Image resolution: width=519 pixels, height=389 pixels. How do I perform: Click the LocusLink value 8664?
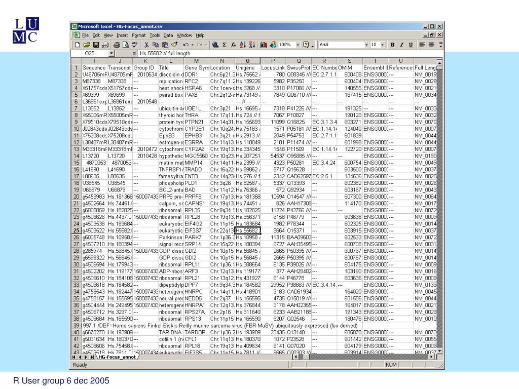pyautogui.click(x=273, y=230)
